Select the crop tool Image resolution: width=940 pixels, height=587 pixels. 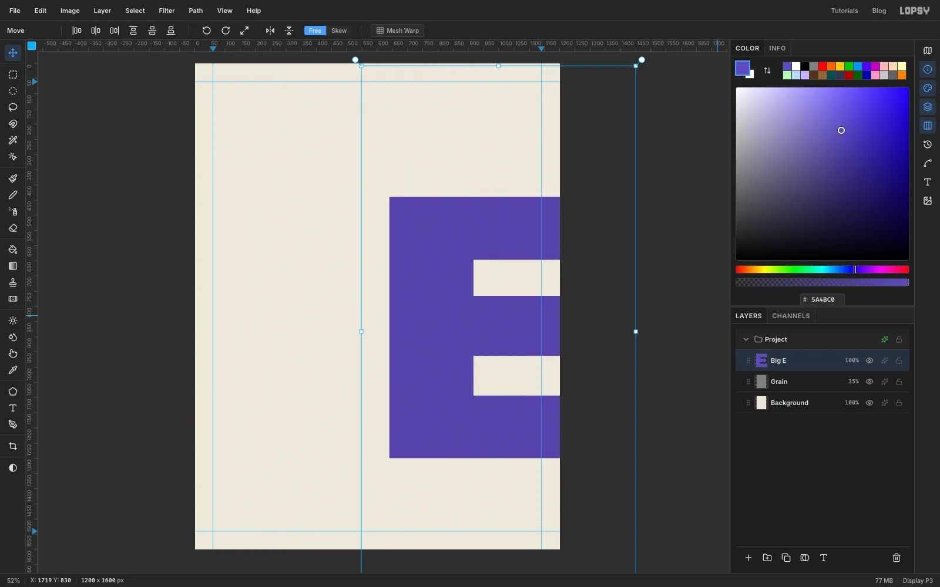pos(13,446)
